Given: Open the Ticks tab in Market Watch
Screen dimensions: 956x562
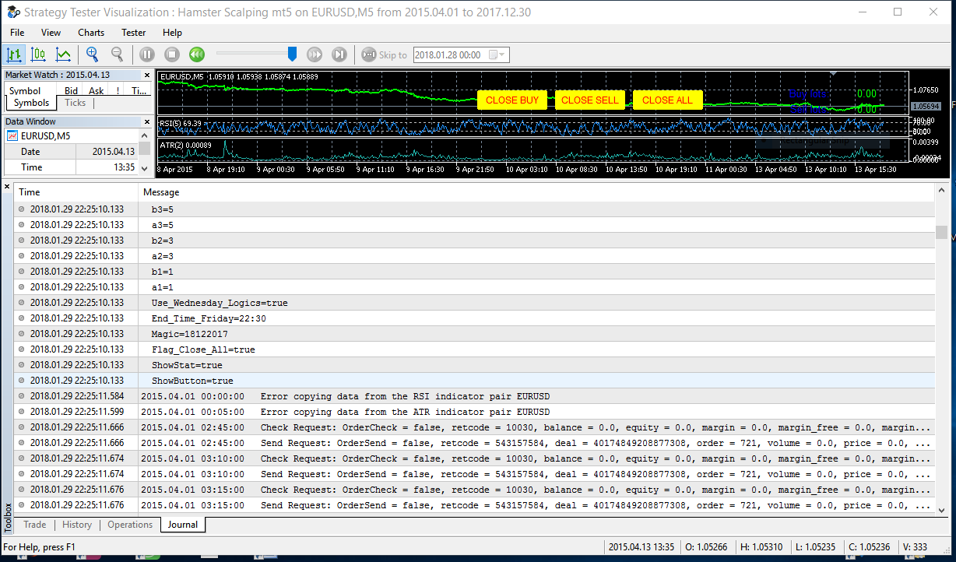Looking at the screenshot, I should (76, 103).
